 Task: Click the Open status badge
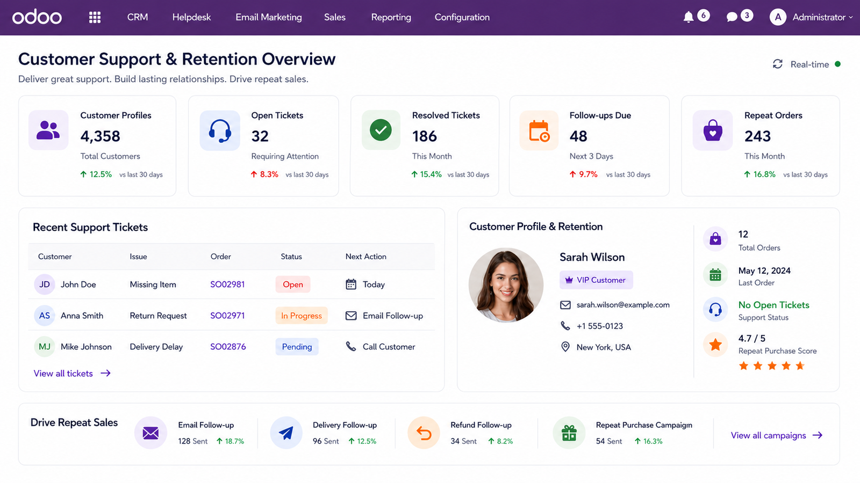[293, 284]
